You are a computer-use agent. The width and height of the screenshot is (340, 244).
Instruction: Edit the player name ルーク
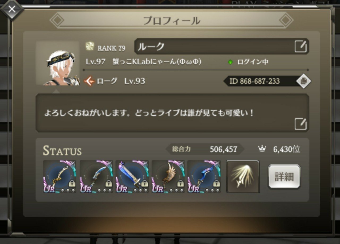pos(301,47)
